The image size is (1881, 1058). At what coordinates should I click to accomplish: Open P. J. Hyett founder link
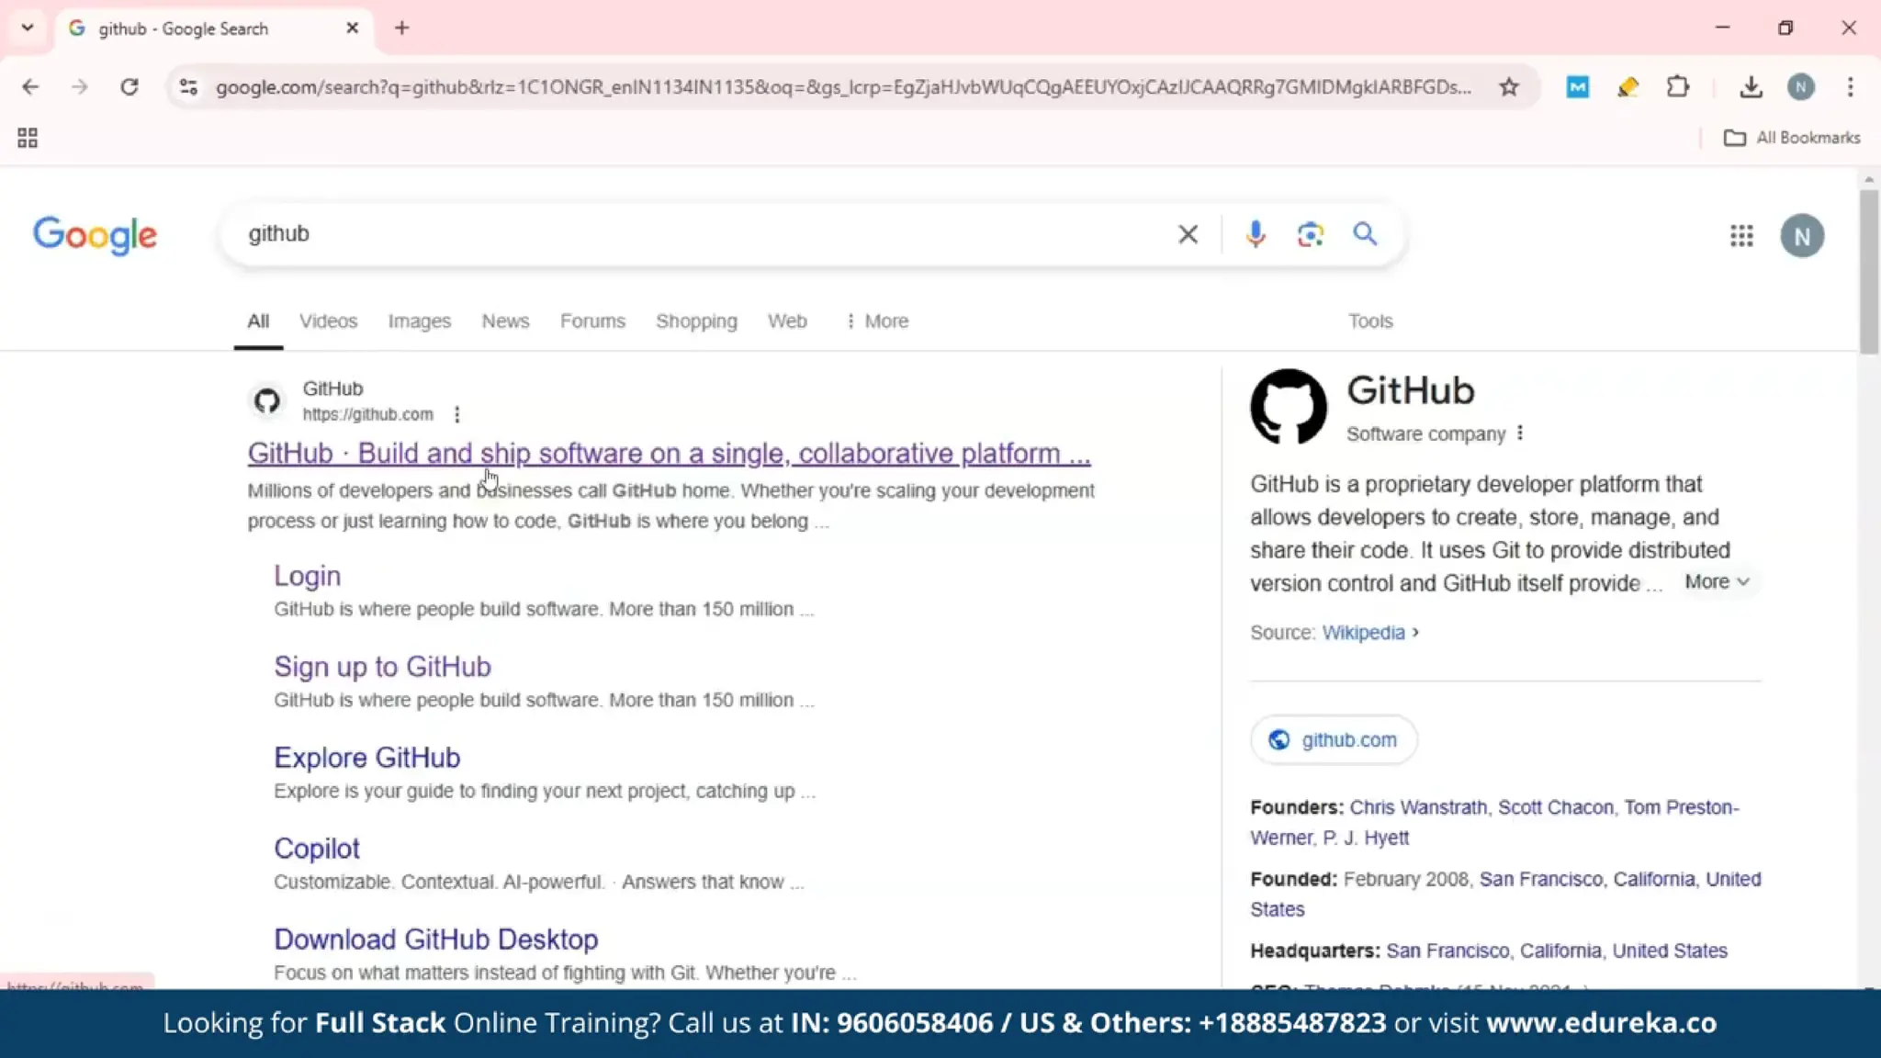point(1365,838)
